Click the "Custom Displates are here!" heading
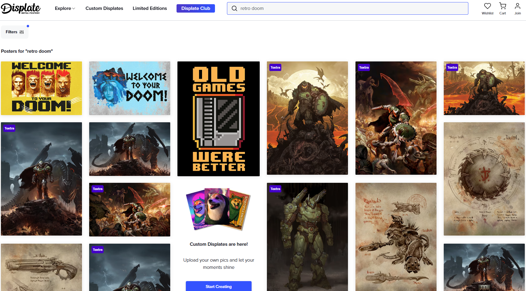Image resolution: width=526 pixels, height=291 pixels. tap(219, 244)
